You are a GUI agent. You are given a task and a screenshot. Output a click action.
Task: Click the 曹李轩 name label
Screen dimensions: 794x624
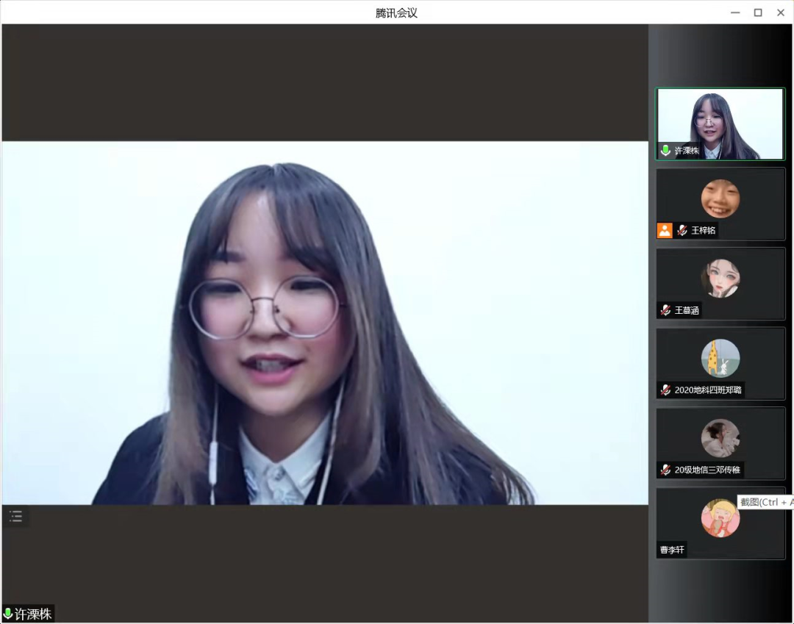[x=672, y=550]
